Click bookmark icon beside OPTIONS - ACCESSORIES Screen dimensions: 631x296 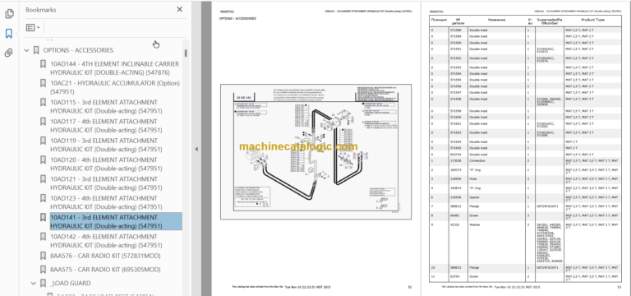point(36,50)
